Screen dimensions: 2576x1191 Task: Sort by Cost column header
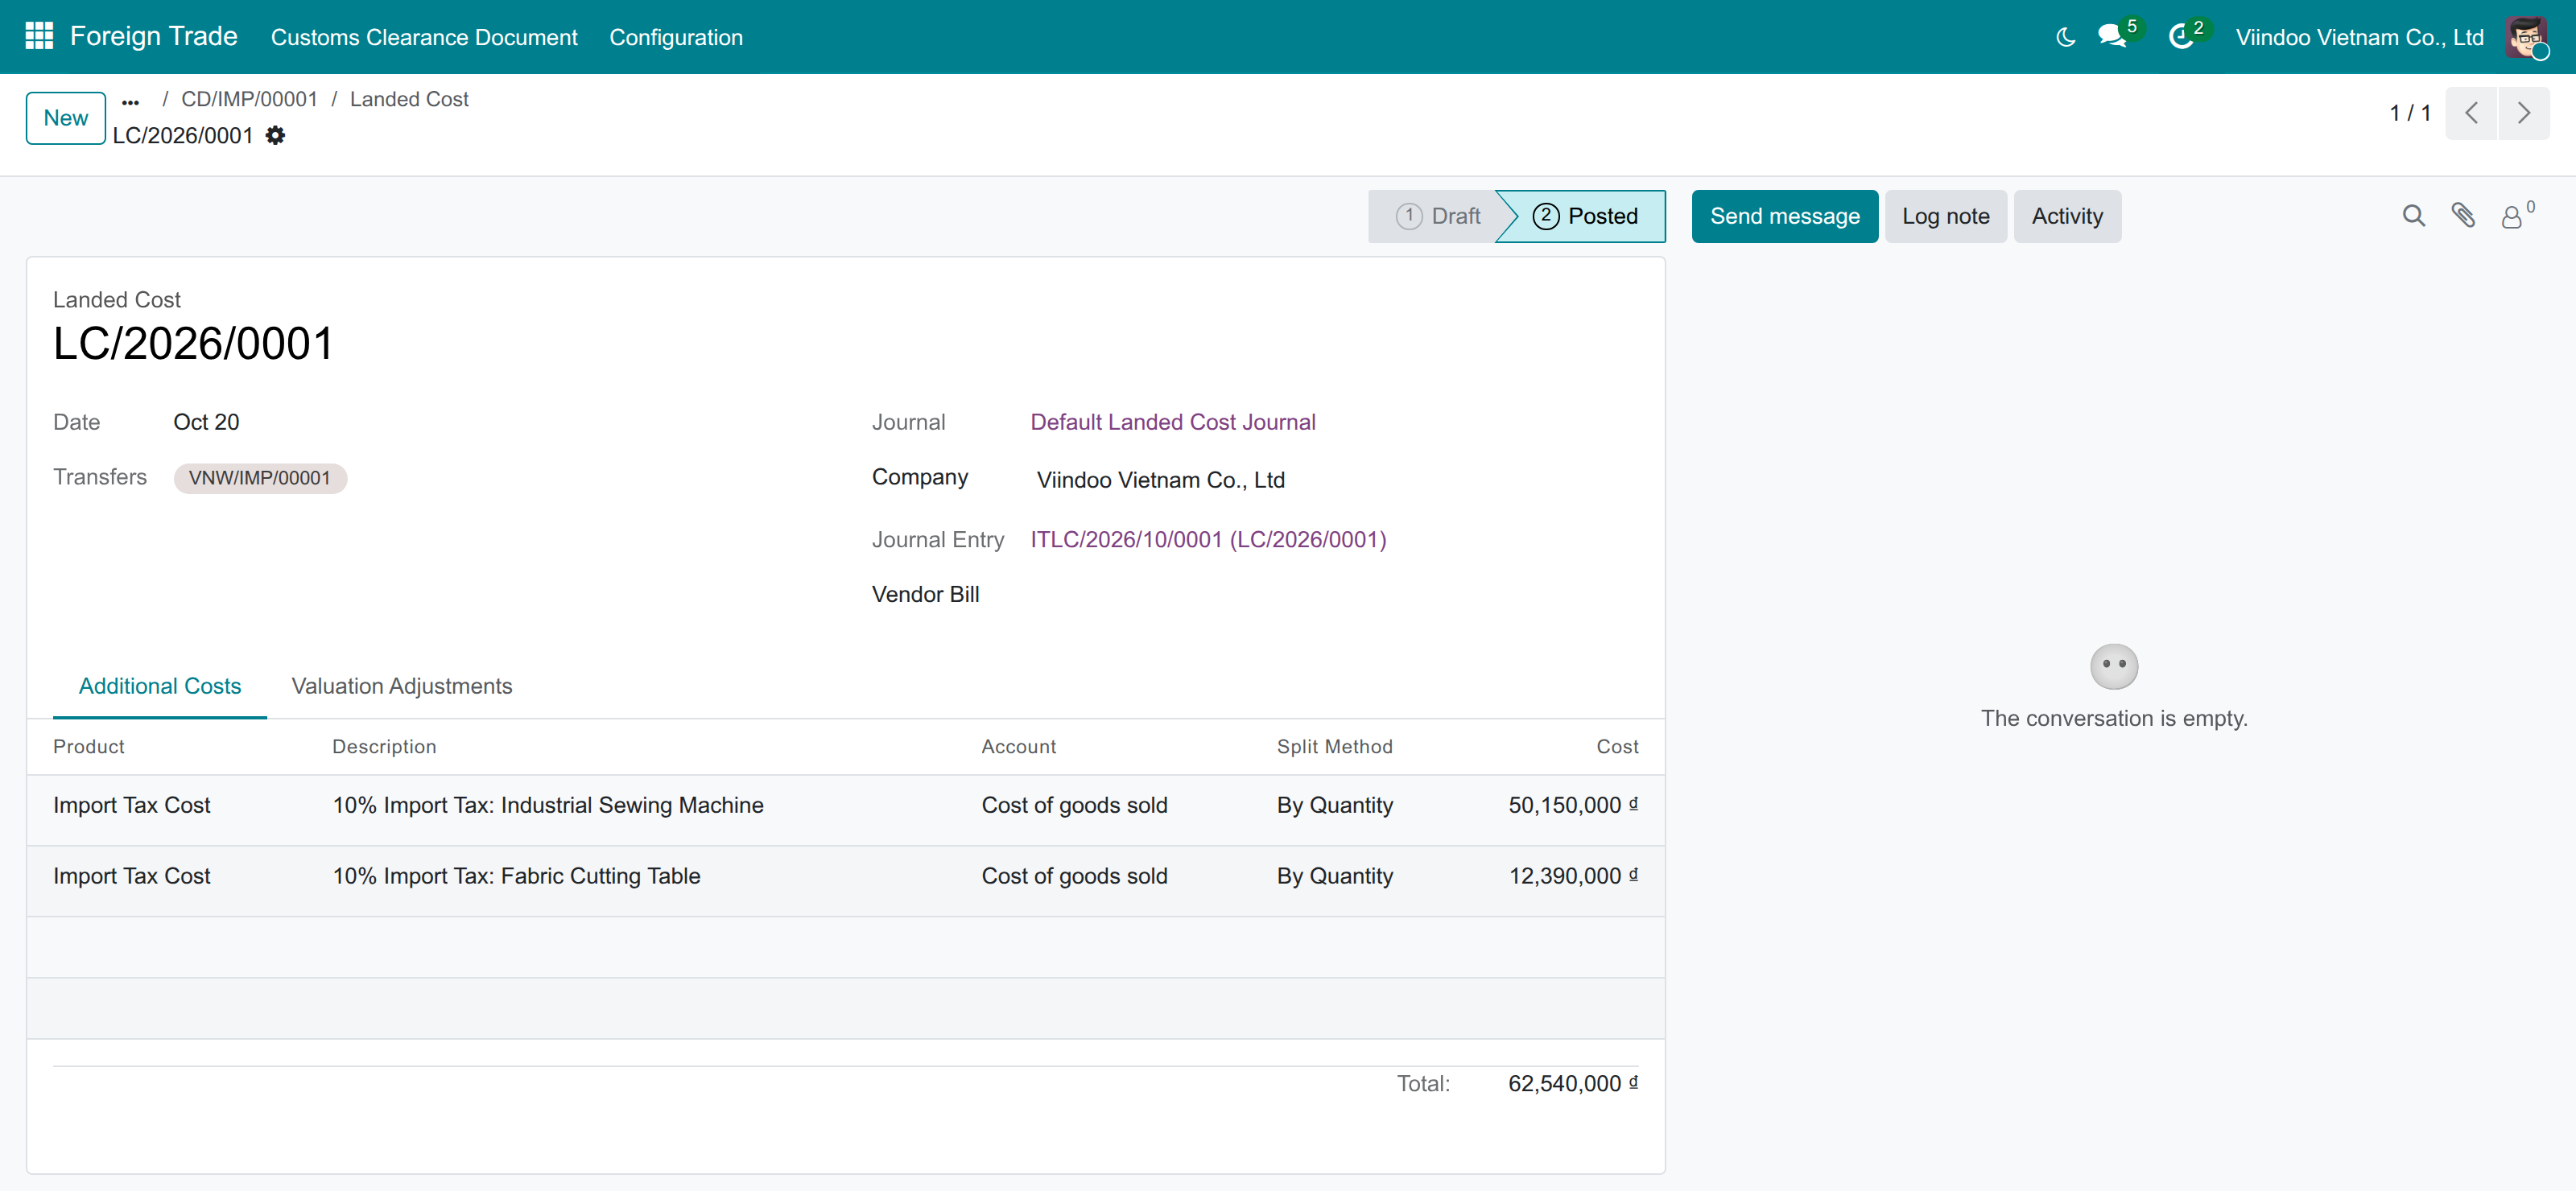pyautogui.click(x=1617, y=747)
